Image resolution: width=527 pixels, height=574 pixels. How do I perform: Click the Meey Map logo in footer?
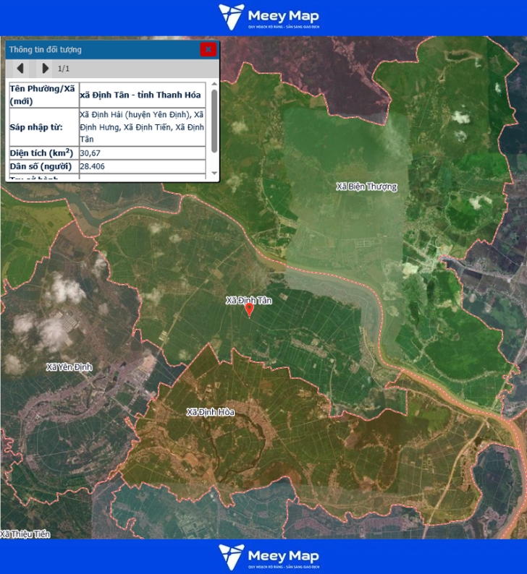click(x=269, y=557)
